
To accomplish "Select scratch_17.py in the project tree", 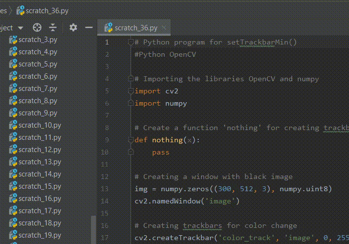I will tap(40, 211).
